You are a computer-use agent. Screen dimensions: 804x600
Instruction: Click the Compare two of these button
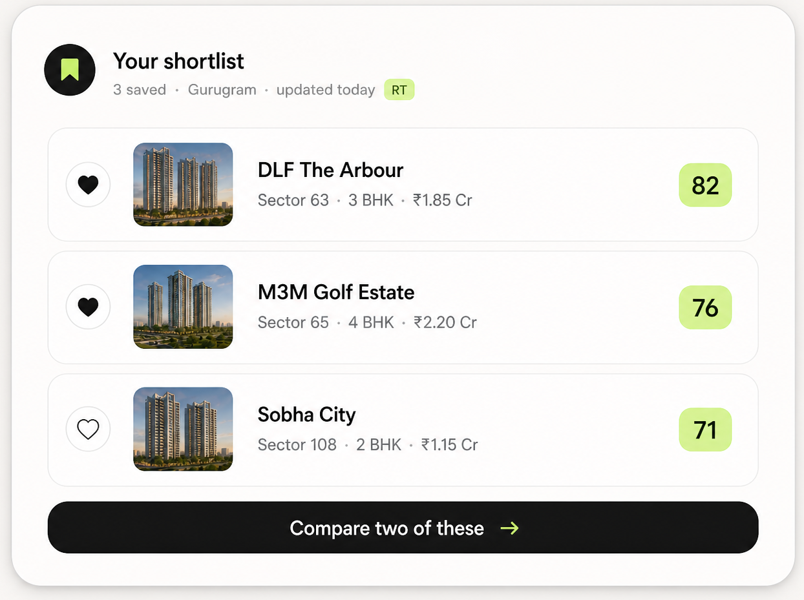click(403, 528)
